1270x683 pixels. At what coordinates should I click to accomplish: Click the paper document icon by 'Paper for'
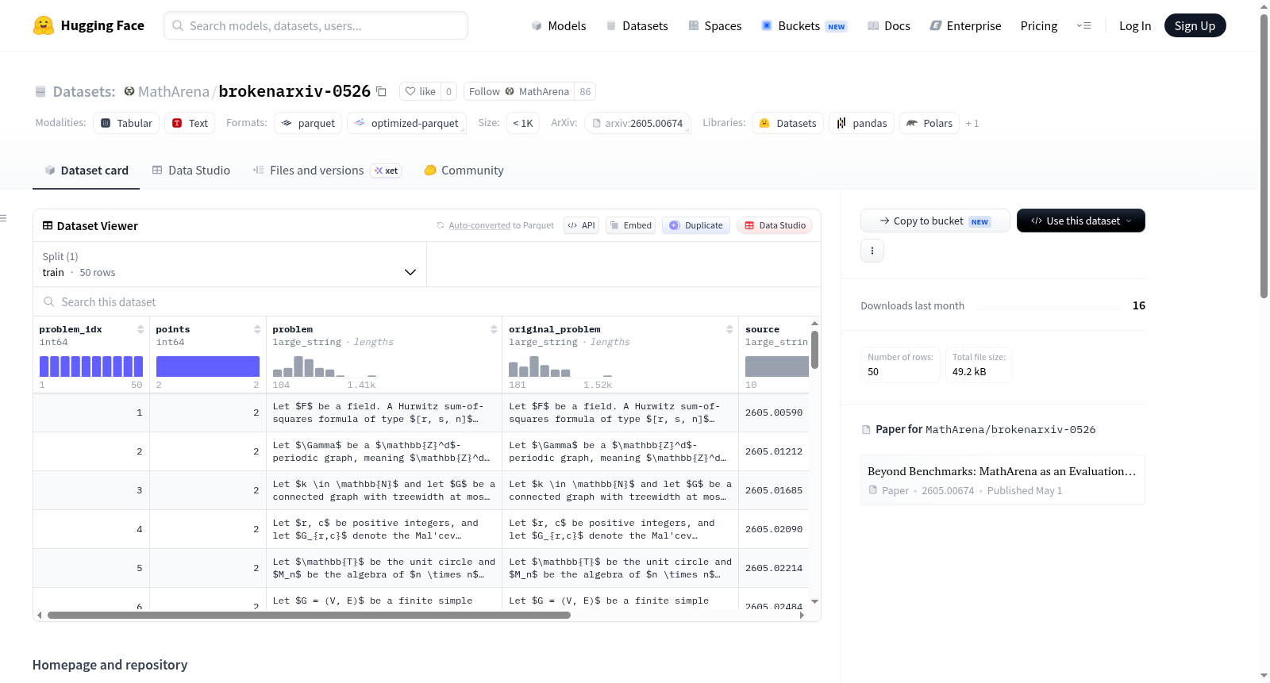pos(866,429)
